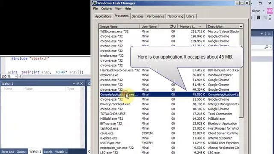Select the taskhost.exe process row
Viewport: 274px width, 154px height.
(169, 128)
